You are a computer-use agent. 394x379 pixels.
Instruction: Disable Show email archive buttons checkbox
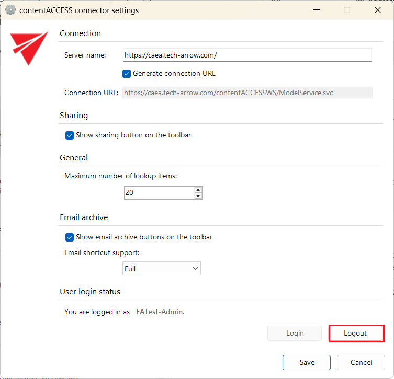coord(70,237)
